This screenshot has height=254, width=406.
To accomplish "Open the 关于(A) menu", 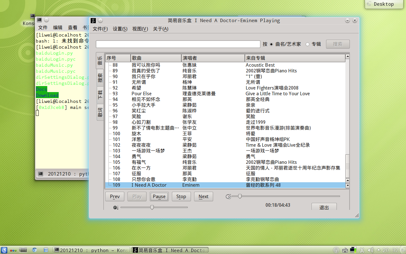I will pyautogui.click(x=160, y=29).
